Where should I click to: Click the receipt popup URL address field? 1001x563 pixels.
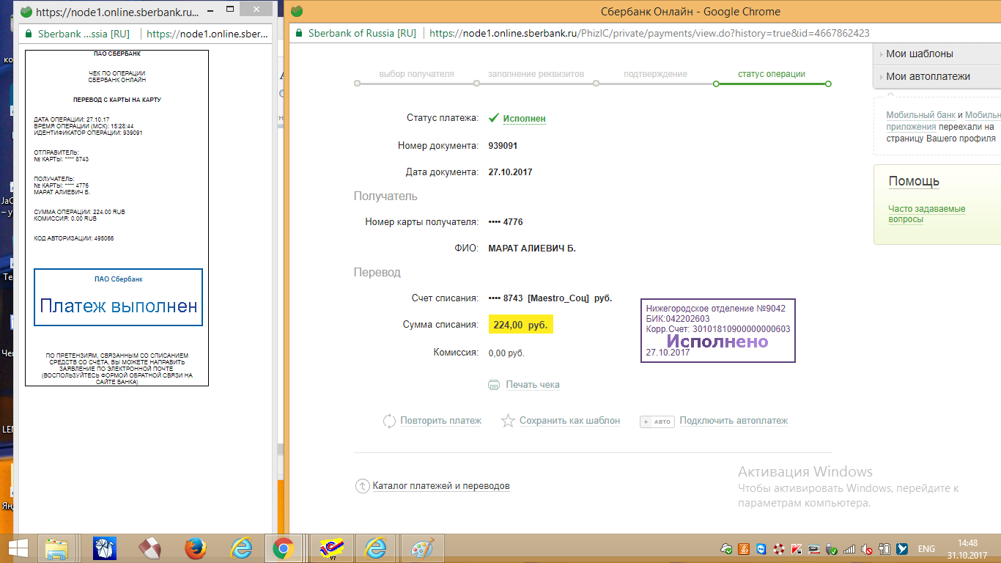(x=207, y=34)
